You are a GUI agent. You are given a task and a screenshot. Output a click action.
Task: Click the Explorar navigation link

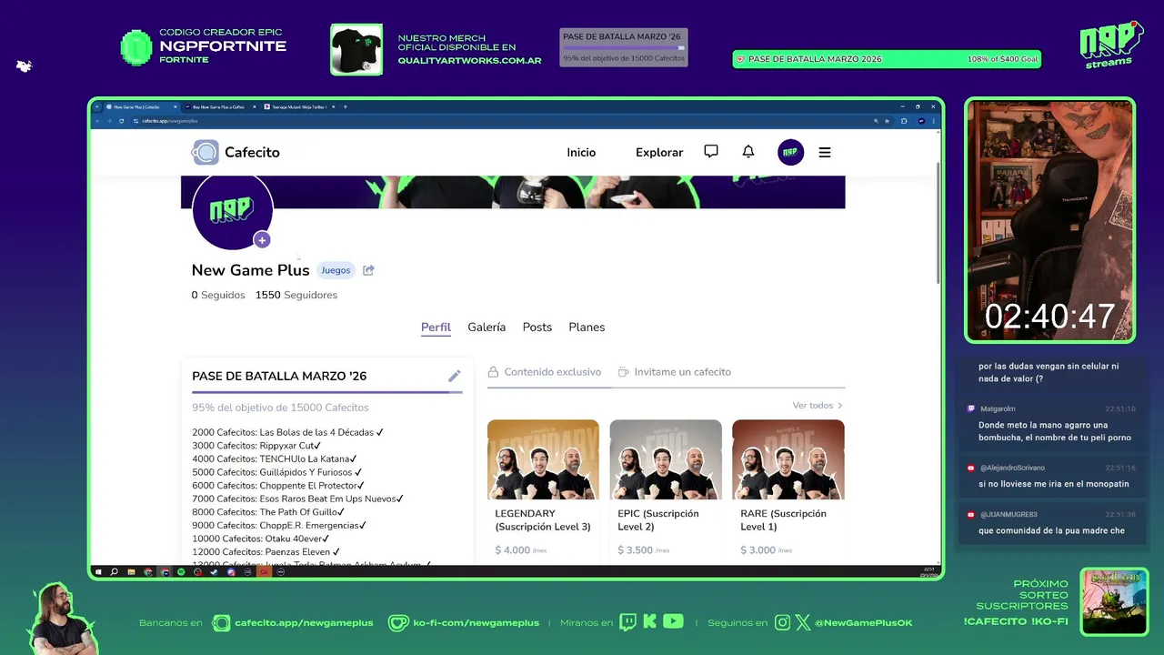click(x=659, y=152)
